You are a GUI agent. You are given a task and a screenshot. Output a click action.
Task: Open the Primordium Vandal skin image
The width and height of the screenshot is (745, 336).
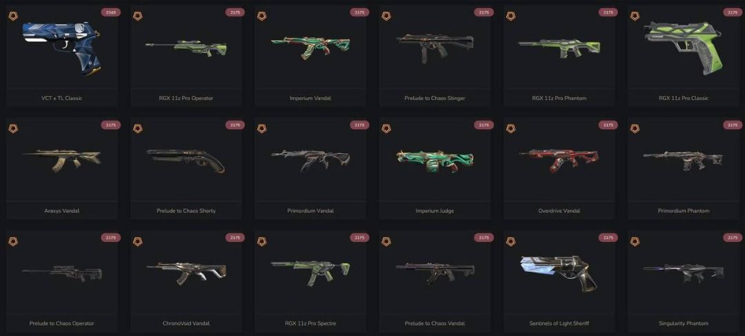point(310,159)
